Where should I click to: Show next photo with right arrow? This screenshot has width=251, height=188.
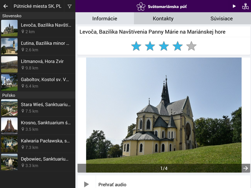[246, 168]
